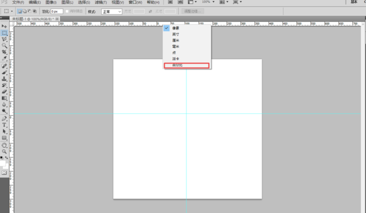Select the Crop tool
The width and height of the screenshot is (366, 213).
[4, 52]
